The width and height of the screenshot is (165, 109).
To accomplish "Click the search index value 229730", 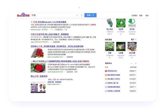I will (x=132, y=75).
